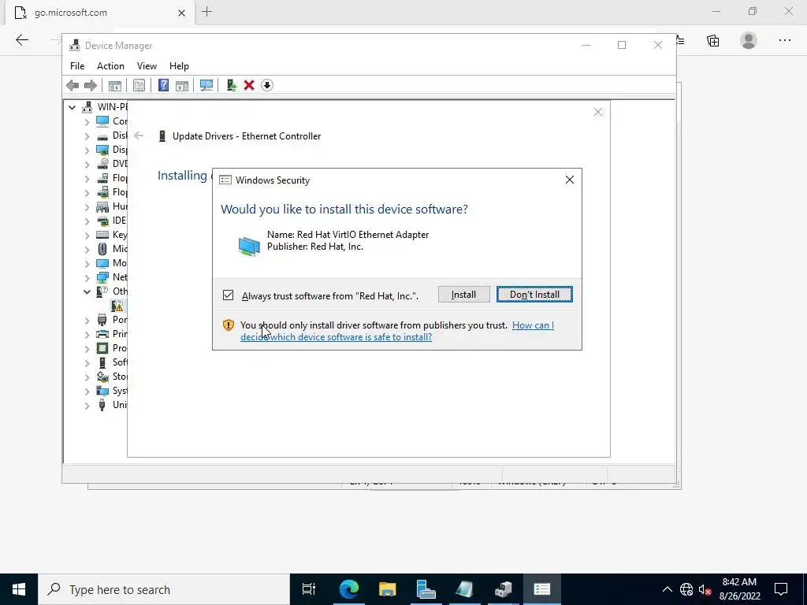Click the Install button
Screen dimensions: 807x605
(x=463, y=295)
